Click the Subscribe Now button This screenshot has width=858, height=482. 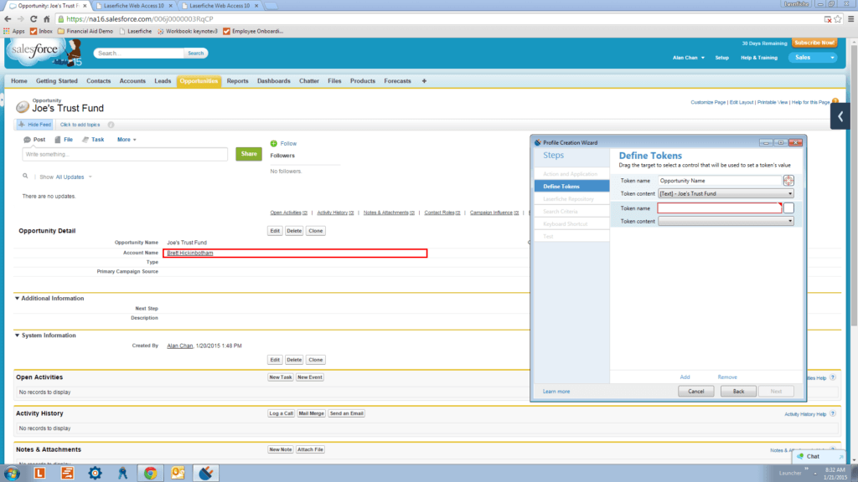814,43
